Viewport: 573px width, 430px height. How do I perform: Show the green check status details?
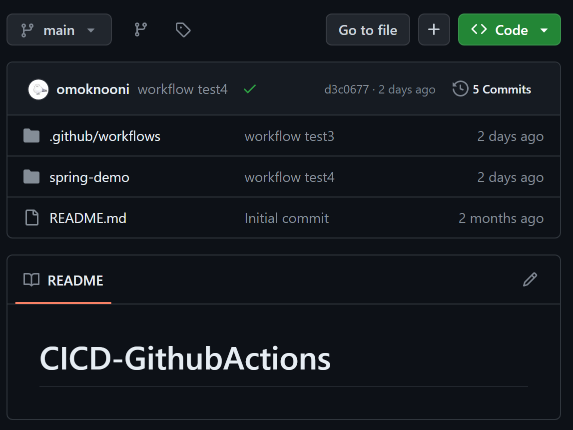click(x=250, y=89)
